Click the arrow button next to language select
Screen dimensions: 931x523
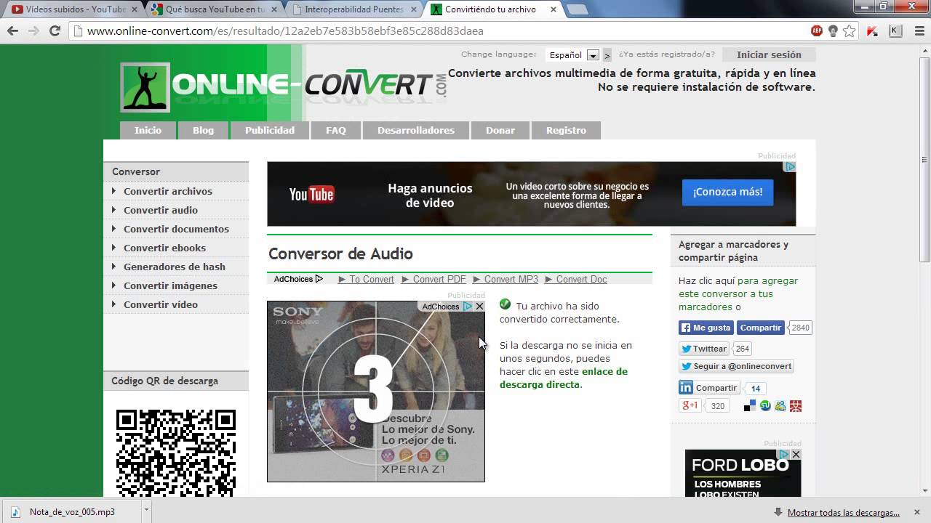(607, 55)
